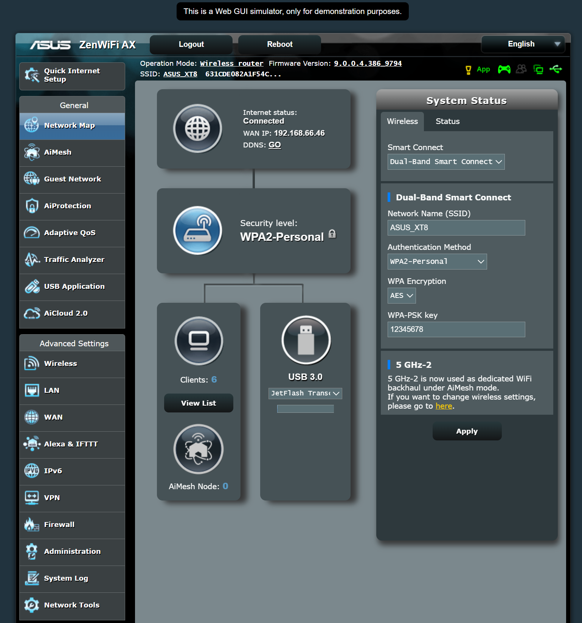The image size is (582, 623).
Task: Click the AiMesh Node count 0
Action: (225, 486)
